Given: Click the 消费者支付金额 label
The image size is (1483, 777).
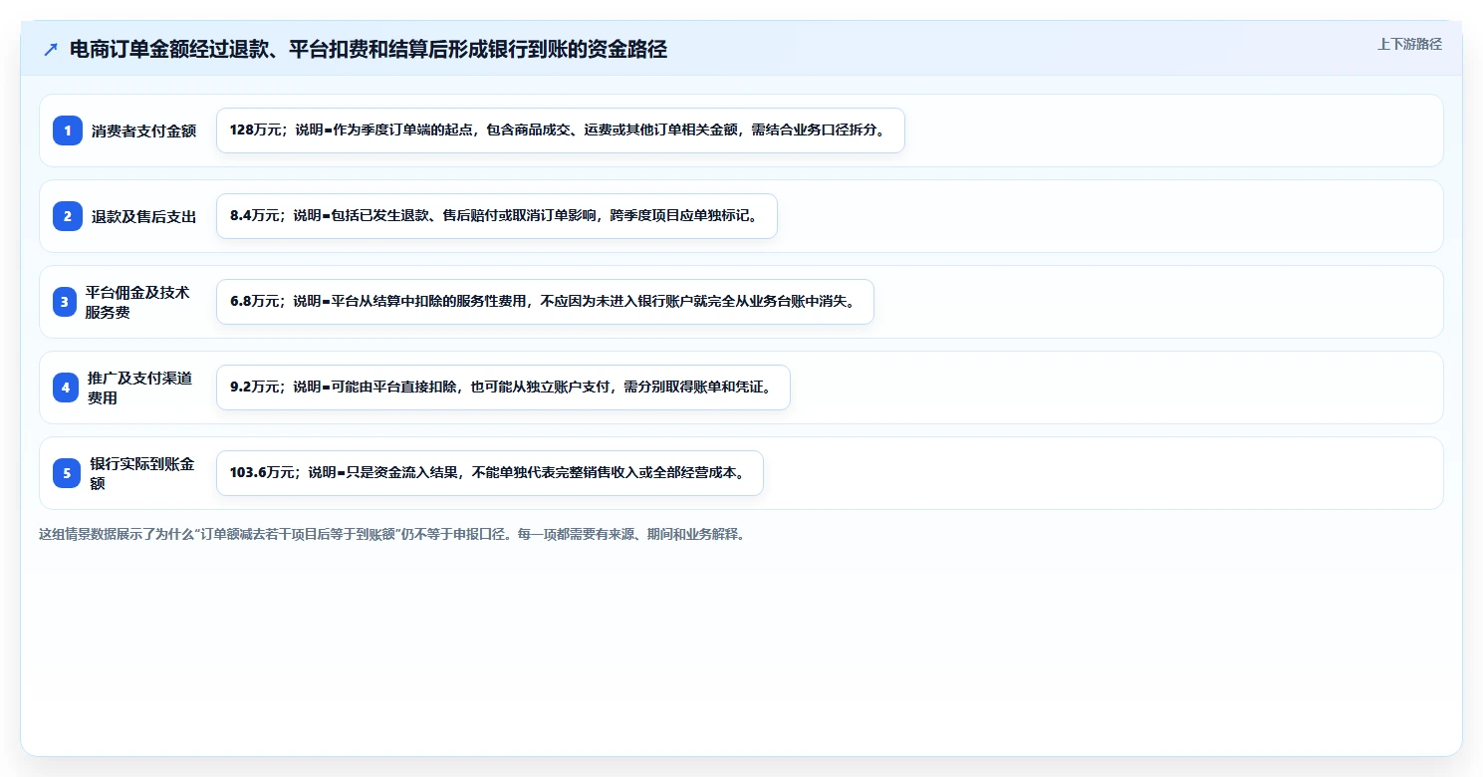Looking at the screenshot, I should tap(143, 130).
